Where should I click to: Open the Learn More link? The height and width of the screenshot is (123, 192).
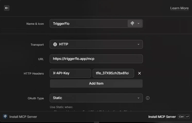pos(179,8)
